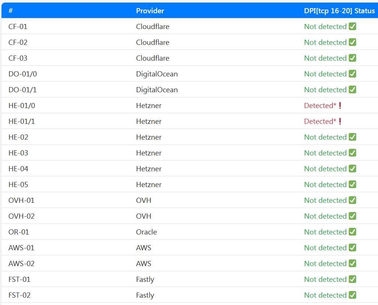Click the 'Provider' column header
This screenshot has height=305, width=378.
[x=150, y=11]
